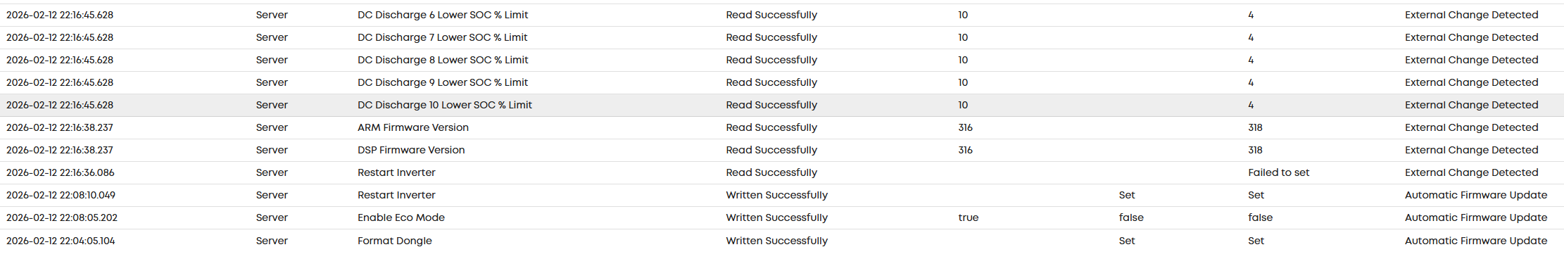Select 'External Change Detected' on DSP Firmware row
This screenshot has height=259, width=1564.
pos(1472,150)
